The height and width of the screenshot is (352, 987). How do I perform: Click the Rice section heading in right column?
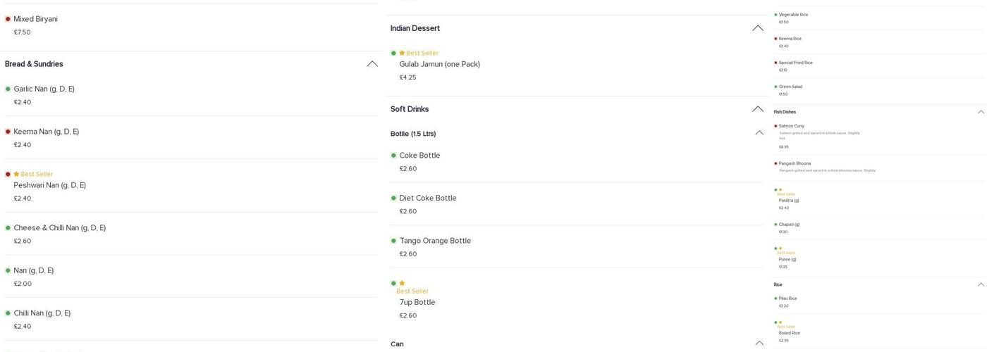tap(778, 284)
